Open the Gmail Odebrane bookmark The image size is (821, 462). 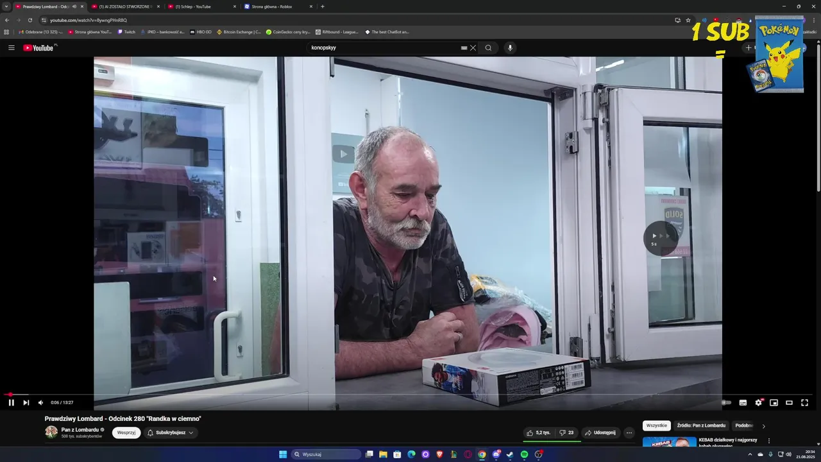[40, 31]
